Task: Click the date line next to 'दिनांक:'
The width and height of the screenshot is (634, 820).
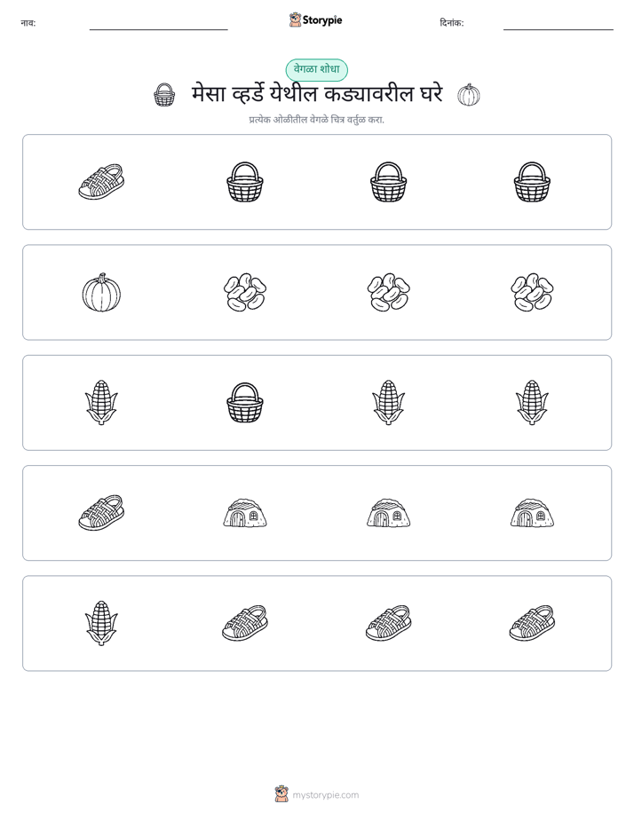Action: click(x=559, y=26)
